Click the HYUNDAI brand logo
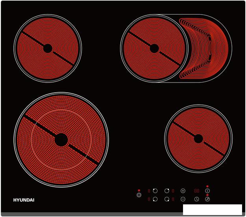Screen dimensions: 246x217 [24, 200]
